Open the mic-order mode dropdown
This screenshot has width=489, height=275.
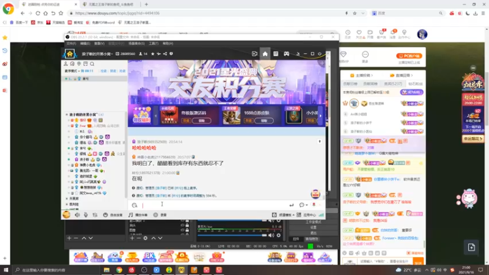click(x=72, y=71)
